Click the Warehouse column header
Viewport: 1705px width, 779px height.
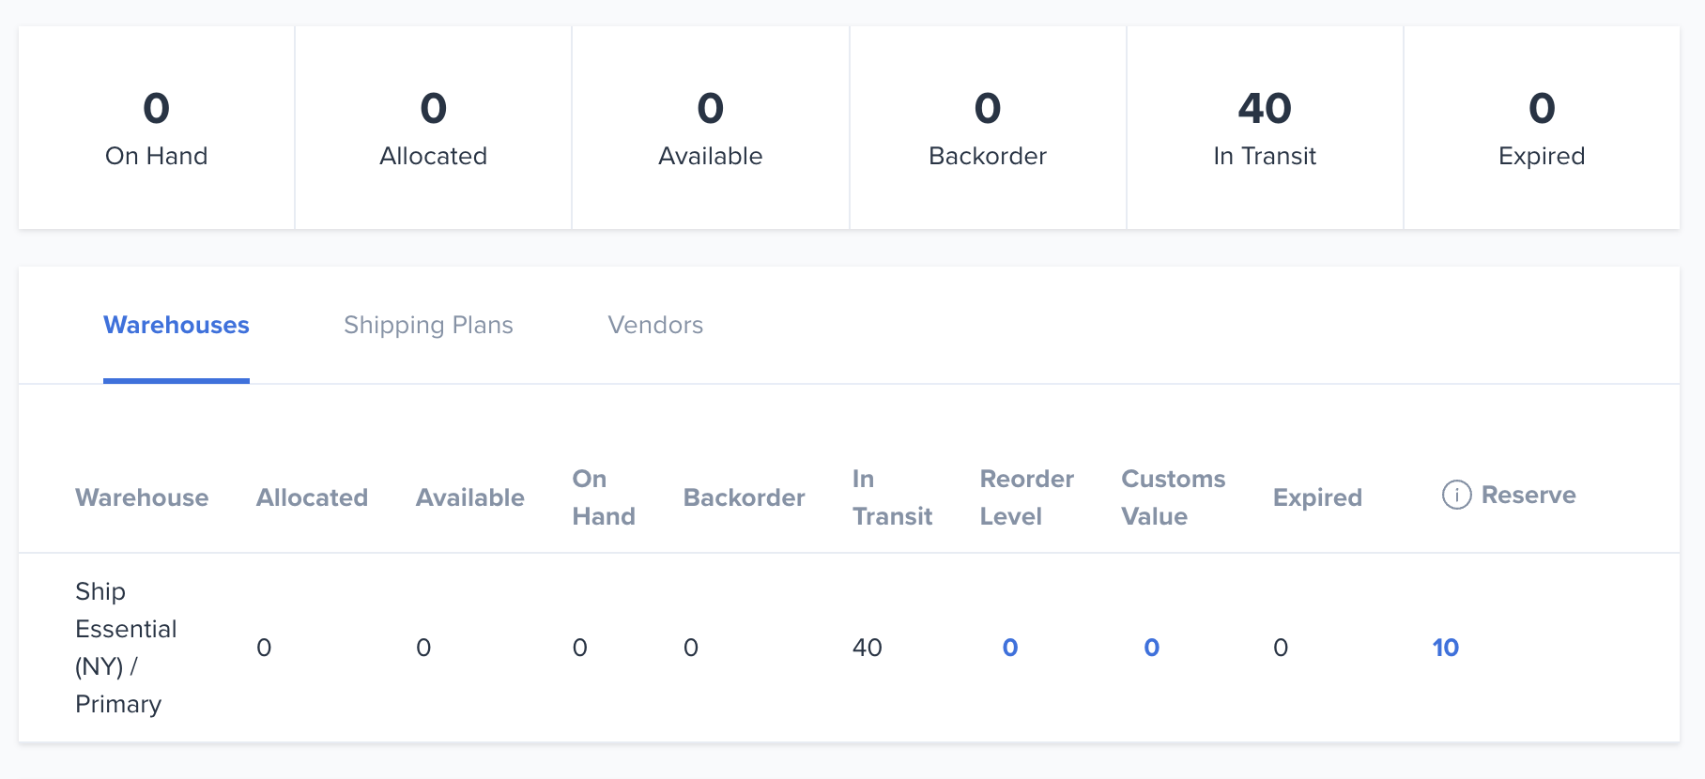(142, 497)
